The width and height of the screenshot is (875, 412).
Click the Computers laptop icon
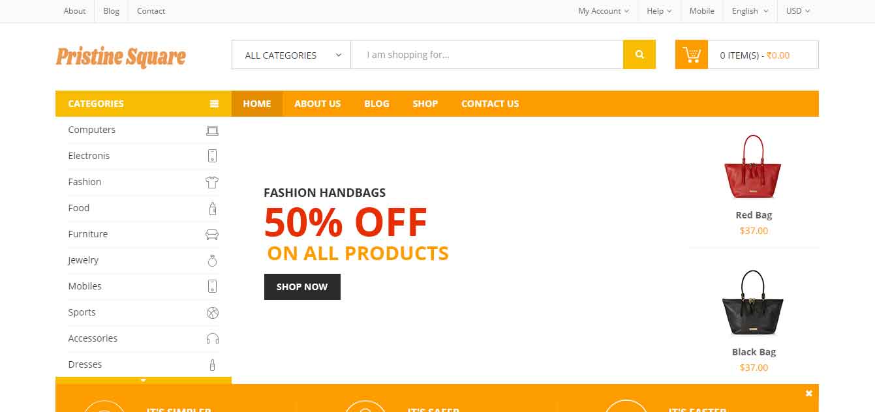coord(212,130)
